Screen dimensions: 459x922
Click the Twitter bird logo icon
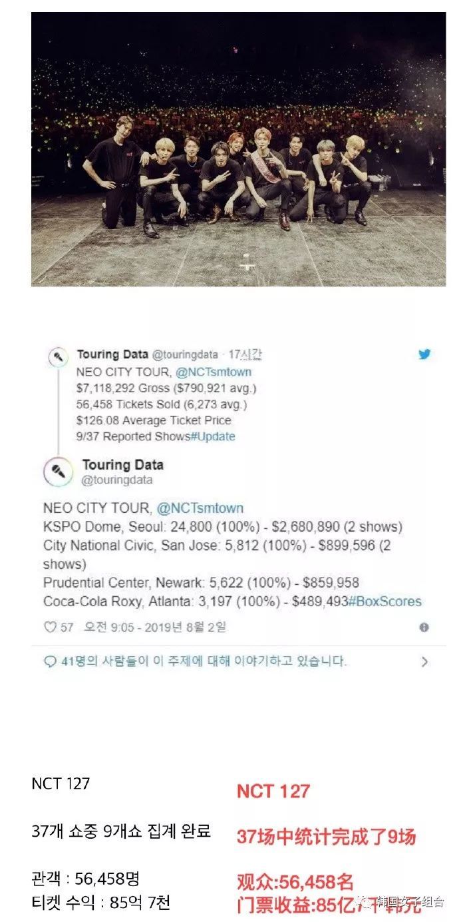click(x=424, y=354)
